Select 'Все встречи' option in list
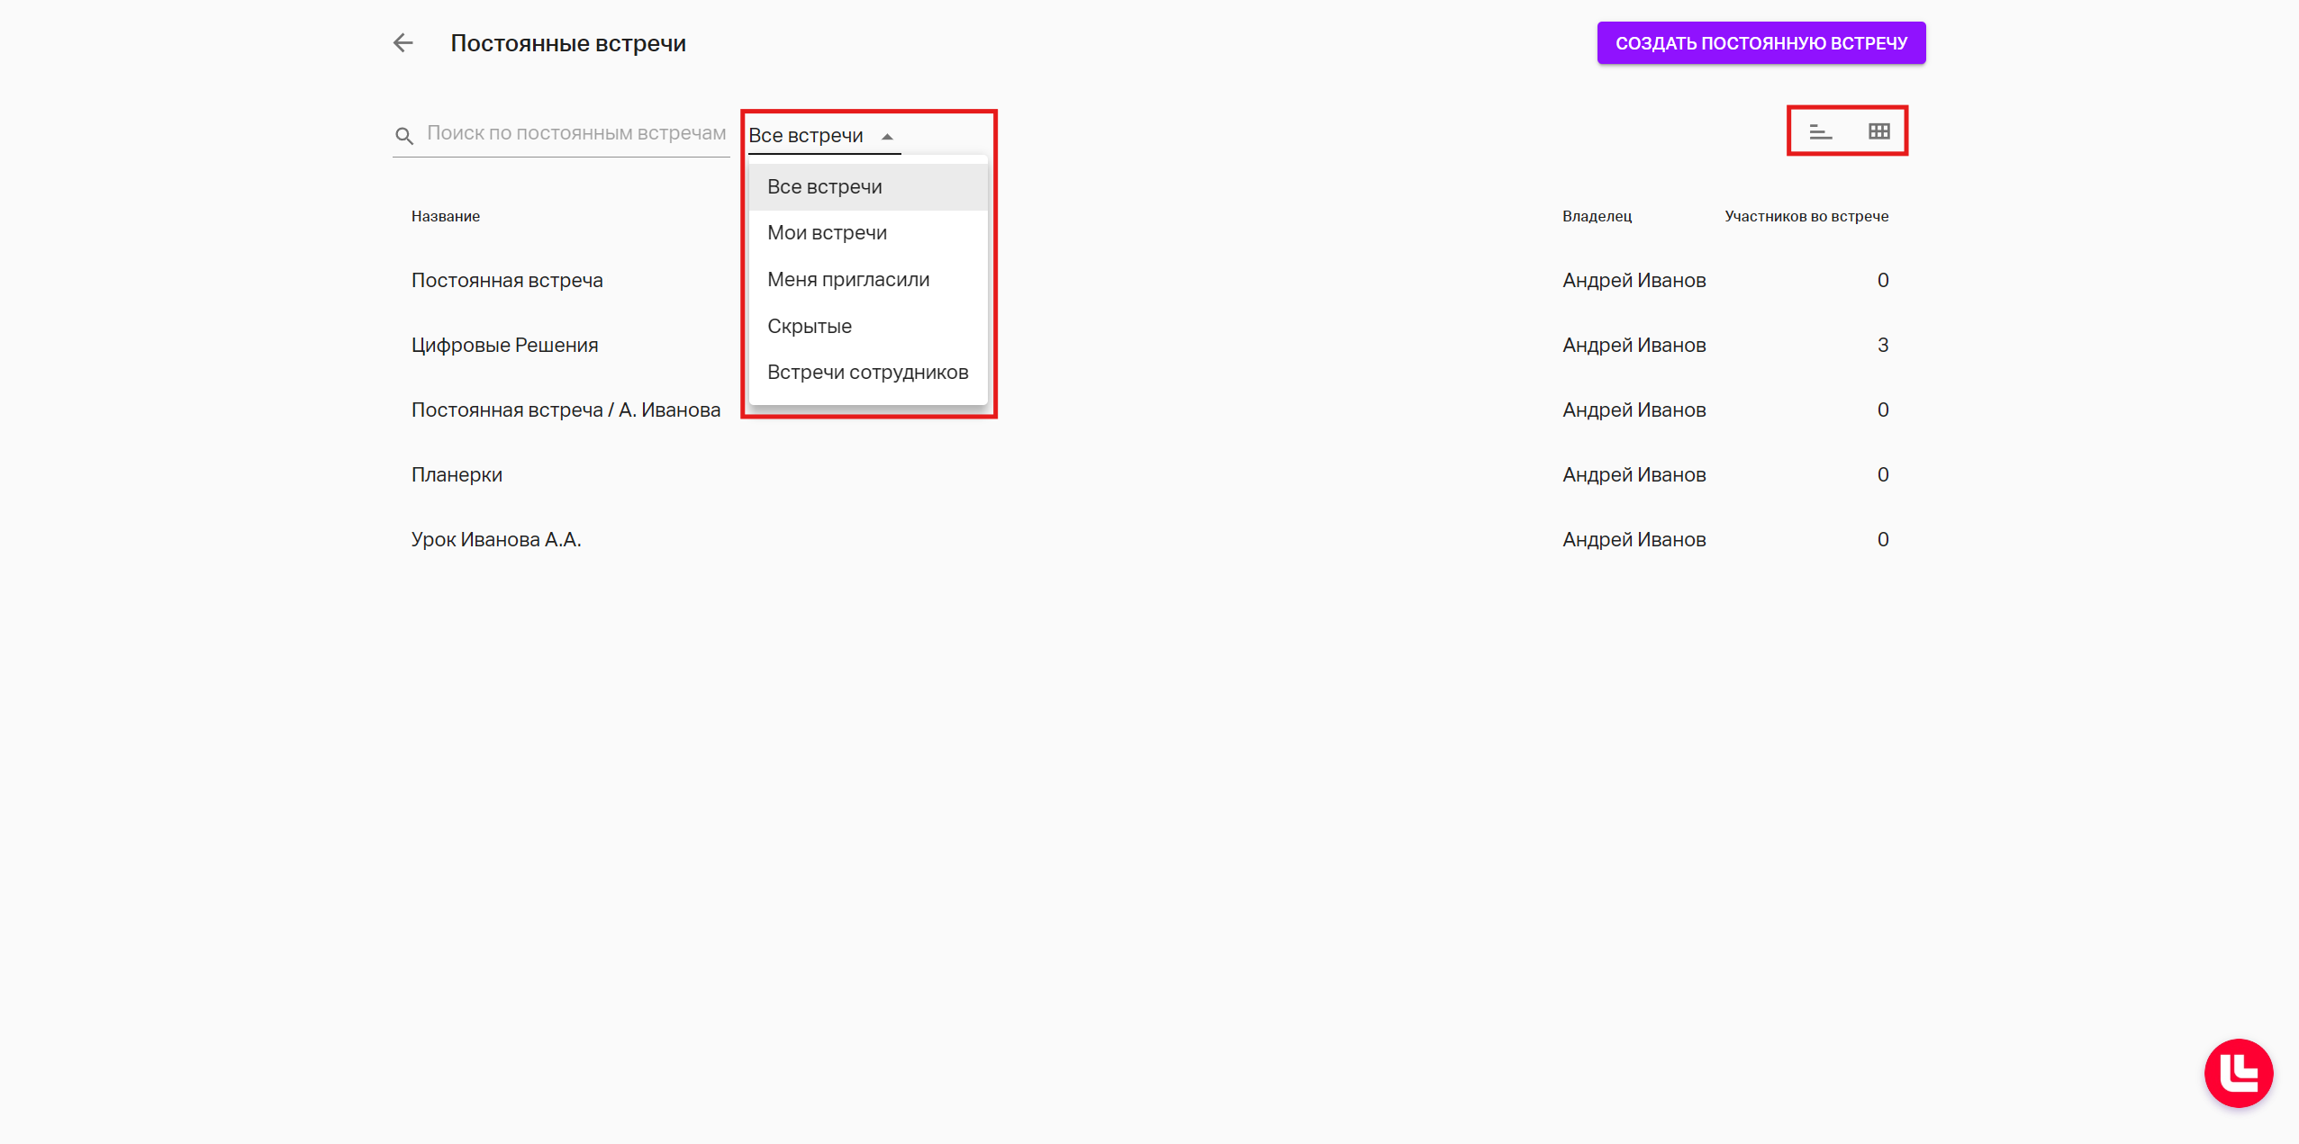The width and height of the screenshot is (2299, 1144). click(824, 187)
